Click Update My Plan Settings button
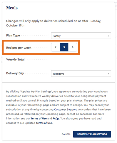 click(x=92, y=134)
